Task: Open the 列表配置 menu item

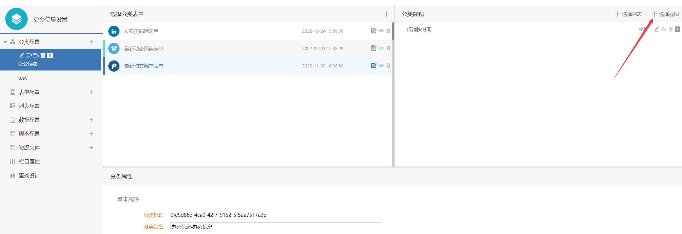Action: click(x=29, y=106)
